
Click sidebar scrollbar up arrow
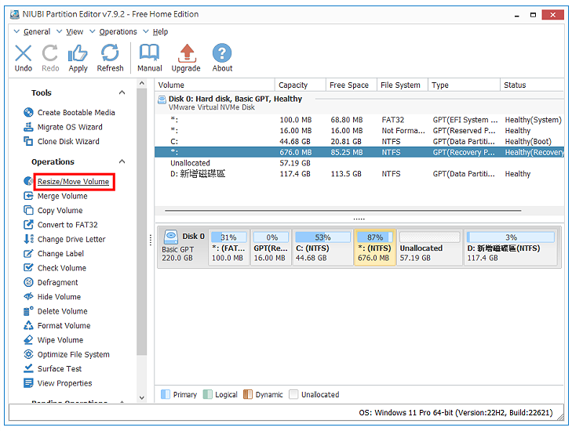142,83
